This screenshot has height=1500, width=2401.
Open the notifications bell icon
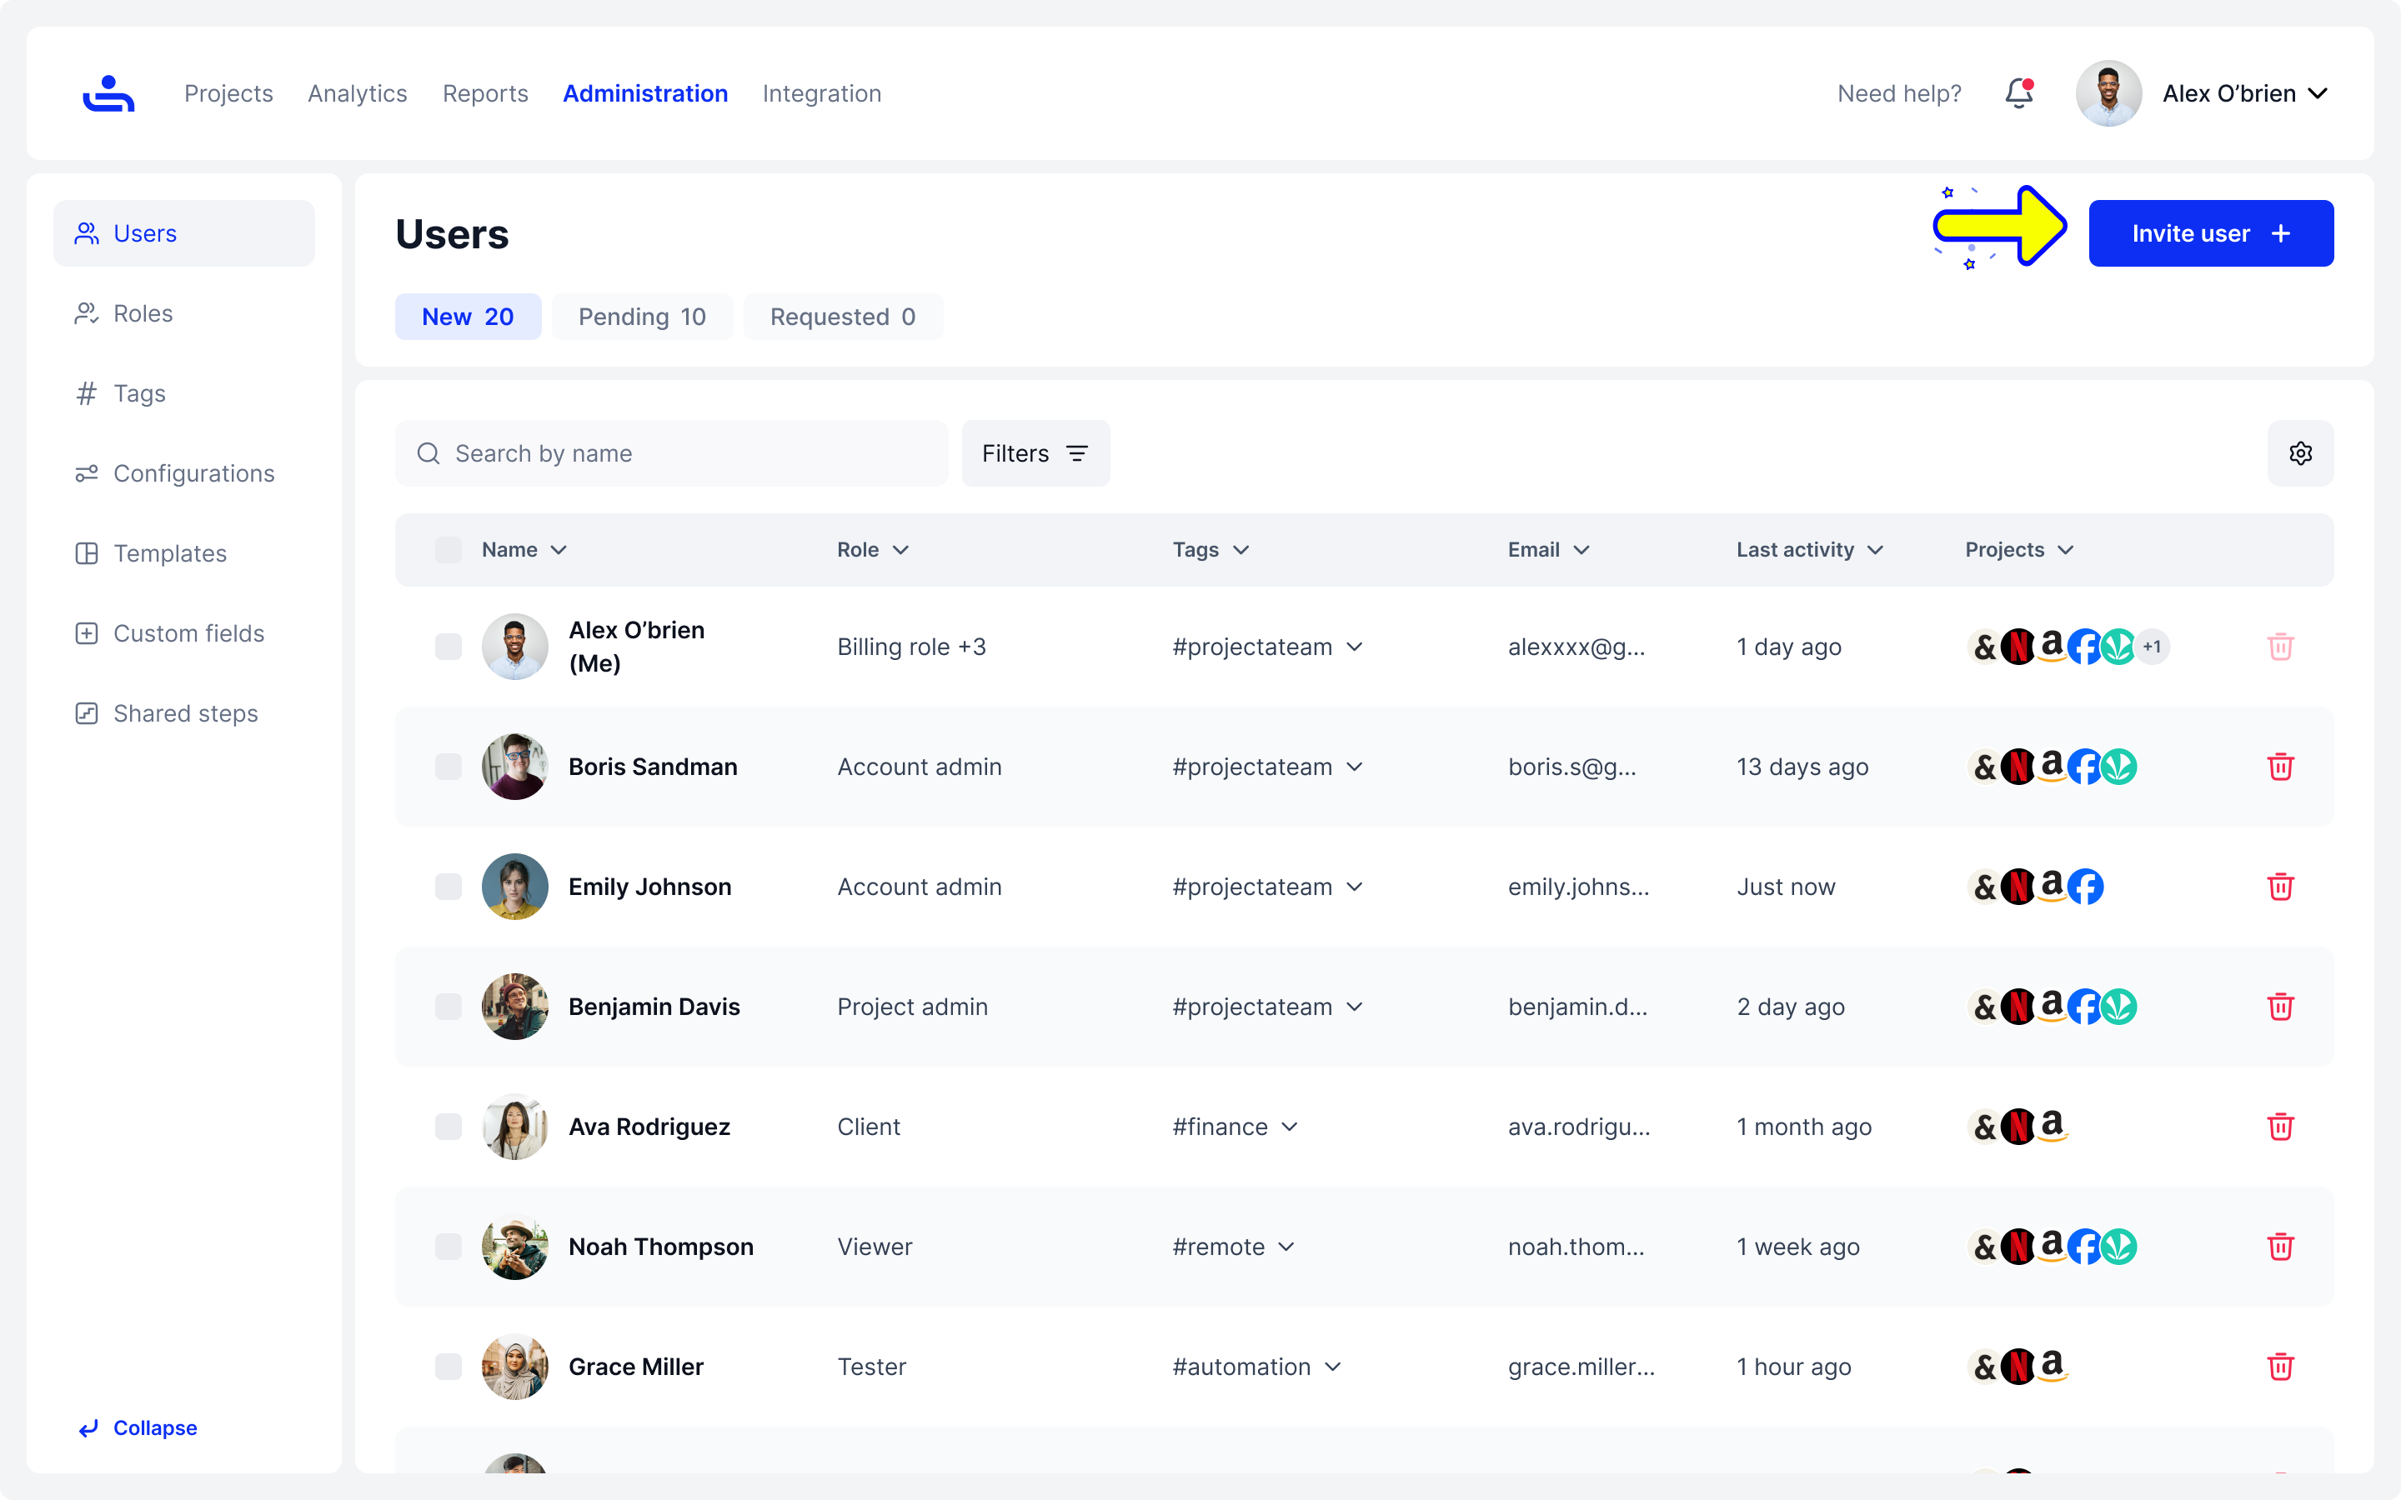pyautogui.click(x=2019, y=93)
